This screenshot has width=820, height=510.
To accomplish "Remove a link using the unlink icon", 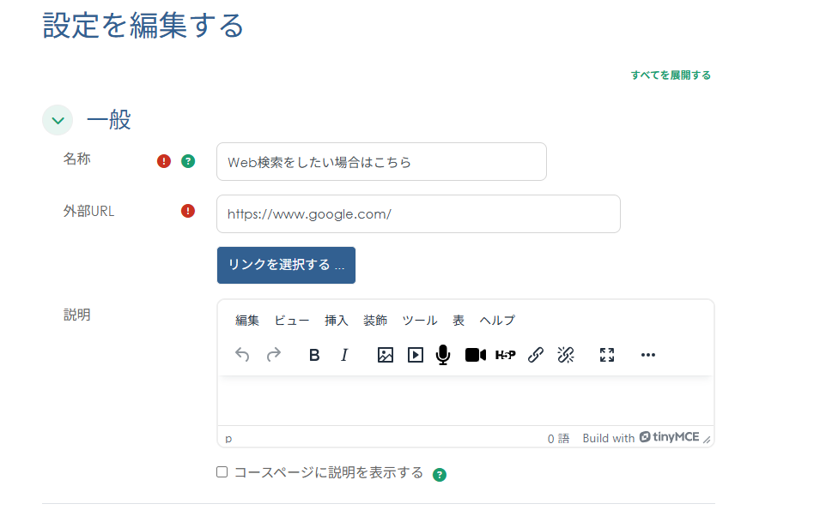I will click(565, 354).
